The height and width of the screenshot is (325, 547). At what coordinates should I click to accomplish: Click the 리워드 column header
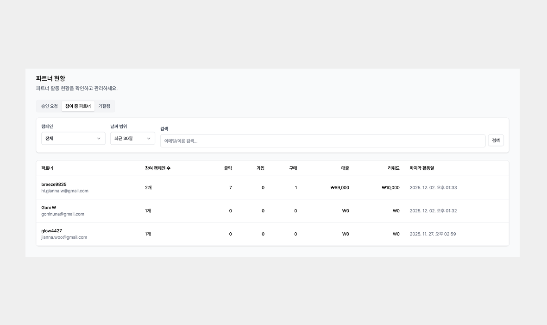394,168
